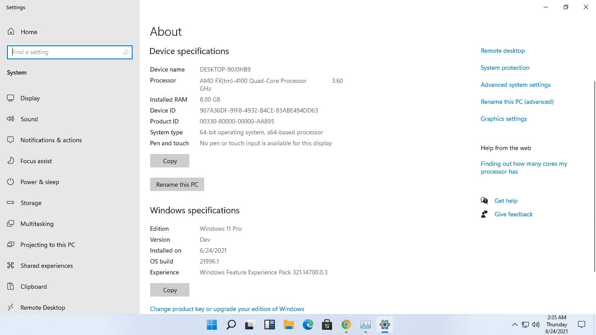
Task: Launch Microsoft Edge from taskbar
Action: pyautogui.click(x=308, y=325)
